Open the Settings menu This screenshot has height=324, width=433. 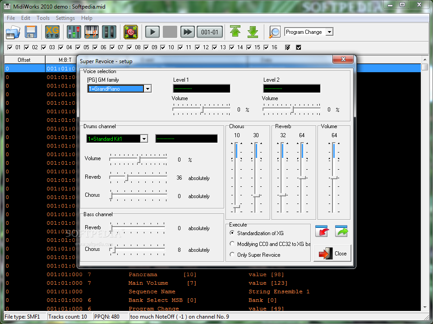click(x=65, y=18)
